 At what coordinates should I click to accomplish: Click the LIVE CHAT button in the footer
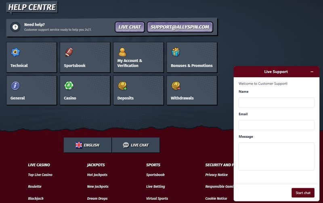[x=136, y=145]
